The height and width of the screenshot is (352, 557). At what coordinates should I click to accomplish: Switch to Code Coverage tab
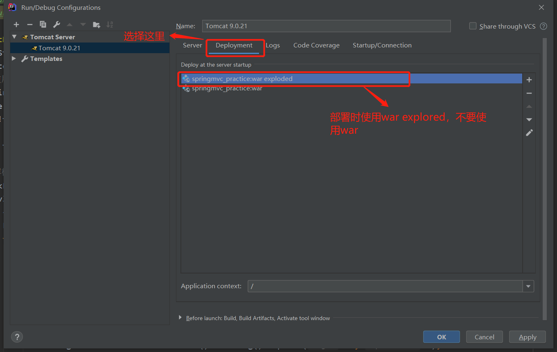[316, 45]
